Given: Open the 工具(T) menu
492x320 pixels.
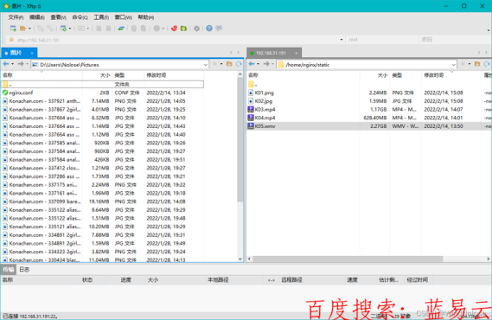Looking at the screenshot, I should click(101, 17).
